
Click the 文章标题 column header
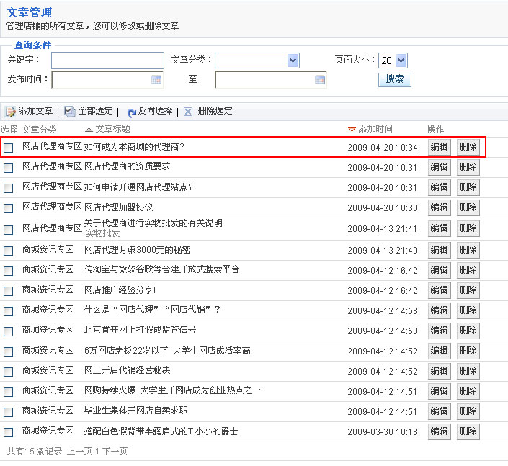[112, 129]
